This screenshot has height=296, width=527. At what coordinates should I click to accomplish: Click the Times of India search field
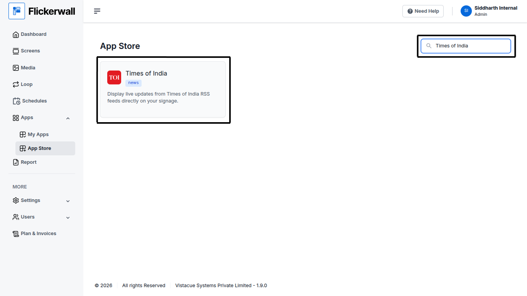pyautogui.click(x=466, y=46)
